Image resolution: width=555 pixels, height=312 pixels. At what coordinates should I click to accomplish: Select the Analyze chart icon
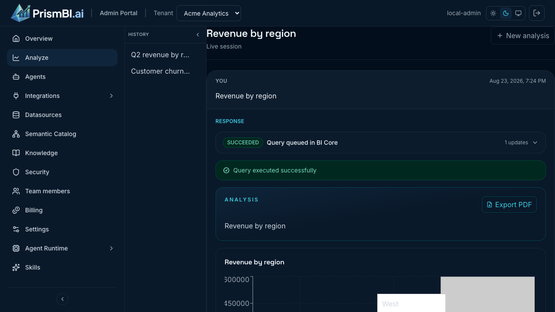(16, 58)
